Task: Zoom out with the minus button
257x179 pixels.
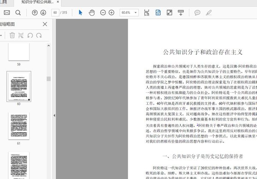Action: pyautogui.click(x=102, y=12)
